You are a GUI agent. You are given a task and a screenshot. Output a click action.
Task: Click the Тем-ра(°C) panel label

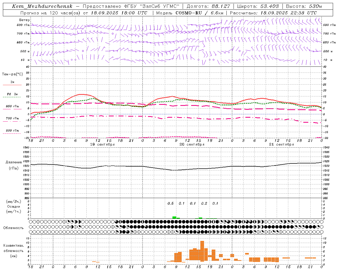(12, 74)
